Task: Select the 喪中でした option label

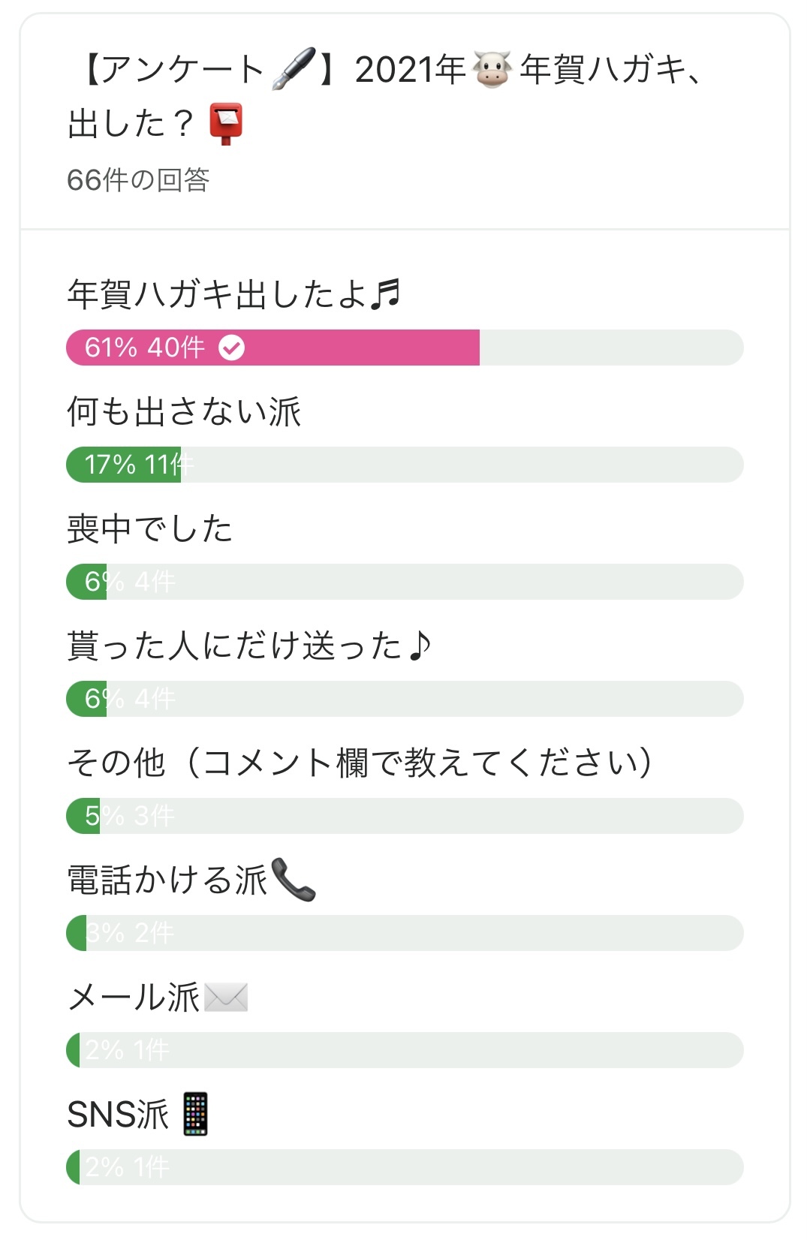Action: tap(149, 528)
